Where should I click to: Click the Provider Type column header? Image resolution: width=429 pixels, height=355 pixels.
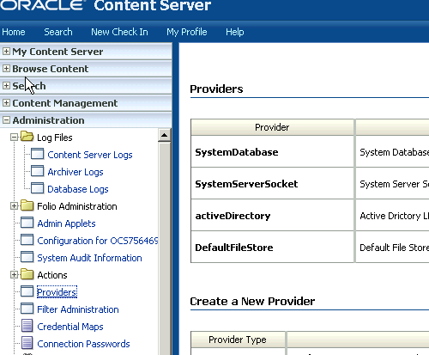pyautogui.click(x=238, y=340)
